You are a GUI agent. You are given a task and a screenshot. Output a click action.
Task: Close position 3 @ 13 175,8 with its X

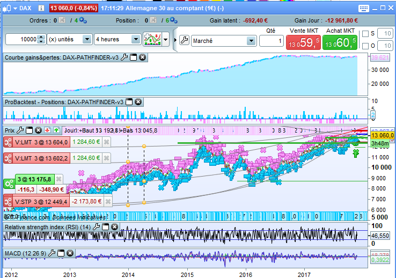coord(59,179)
